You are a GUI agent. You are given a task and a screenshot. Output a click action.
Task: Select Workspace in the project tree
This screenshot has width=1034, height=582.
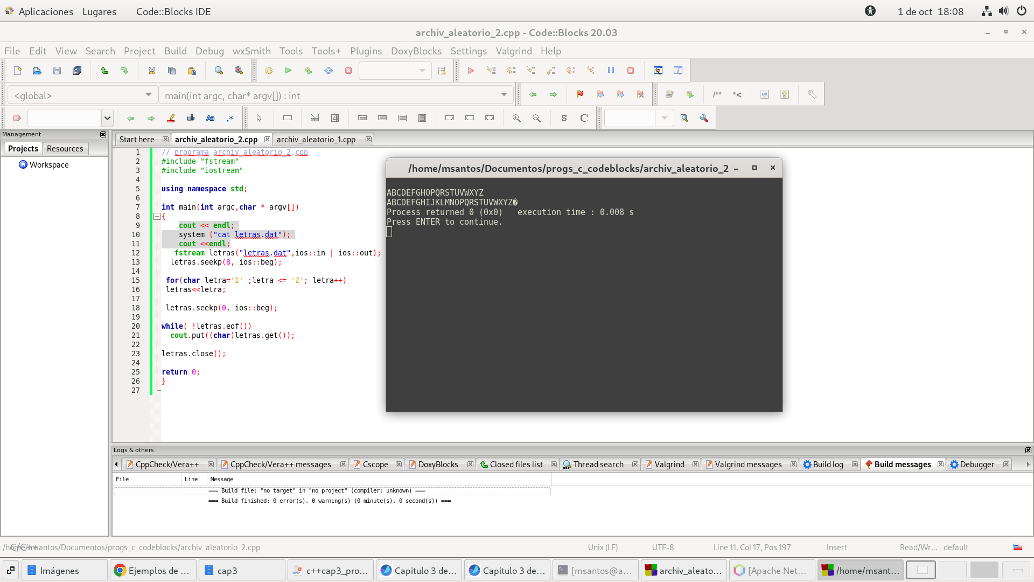(x=48, y=164)
